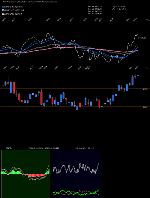Screen dimensions: 150x198
Task: Click the 5462 low label above the last candles
Action: pyautogui.click(x=136, y=67)
